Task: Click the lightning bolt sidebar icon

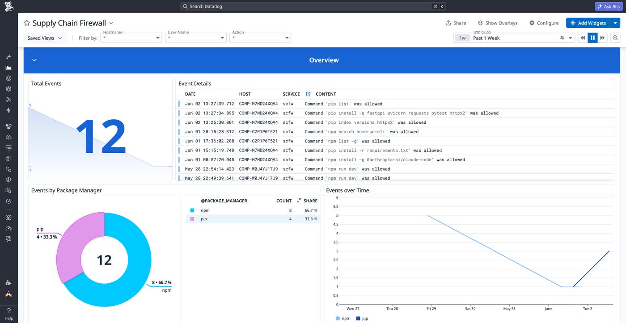Action: point(8,110)
